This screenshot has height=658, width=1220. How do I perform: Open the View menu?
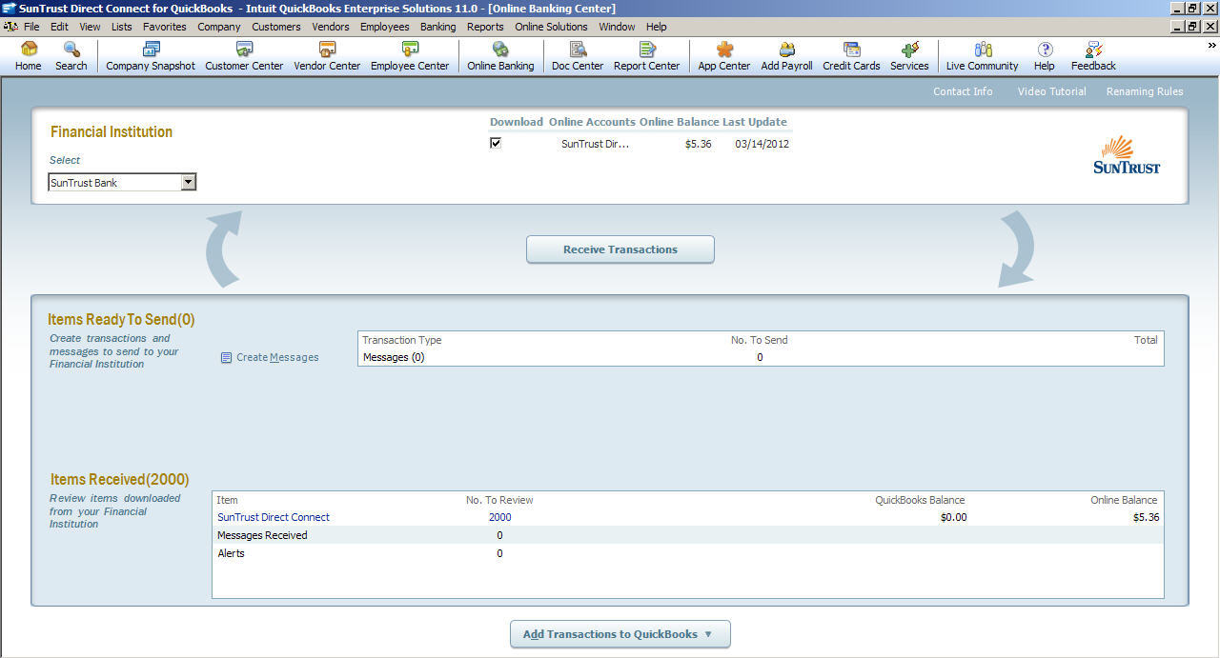pyautogui.click(x=90, y=27)
